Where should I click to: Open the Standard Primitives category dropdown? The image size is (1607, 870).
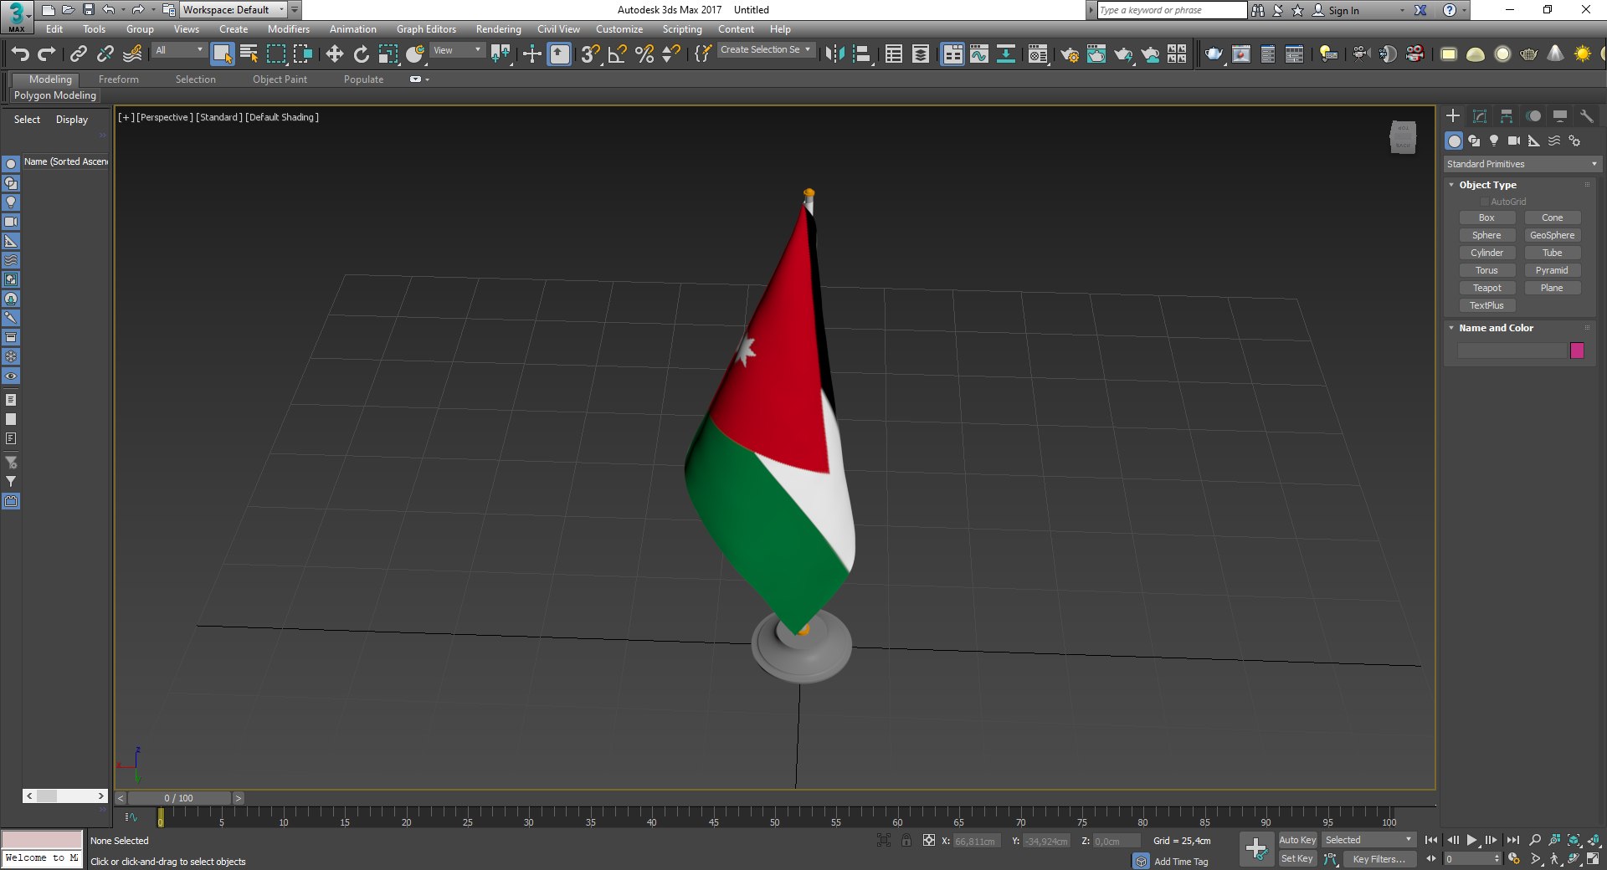(x=1522, y=164)
